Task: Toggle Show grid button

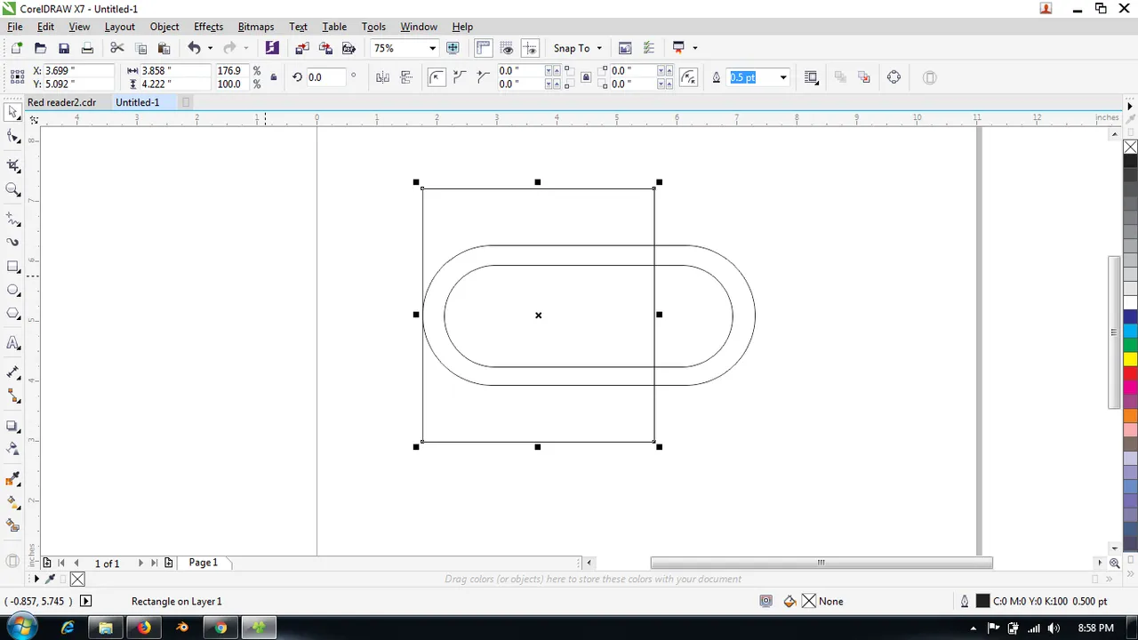Action: point(507,48)
